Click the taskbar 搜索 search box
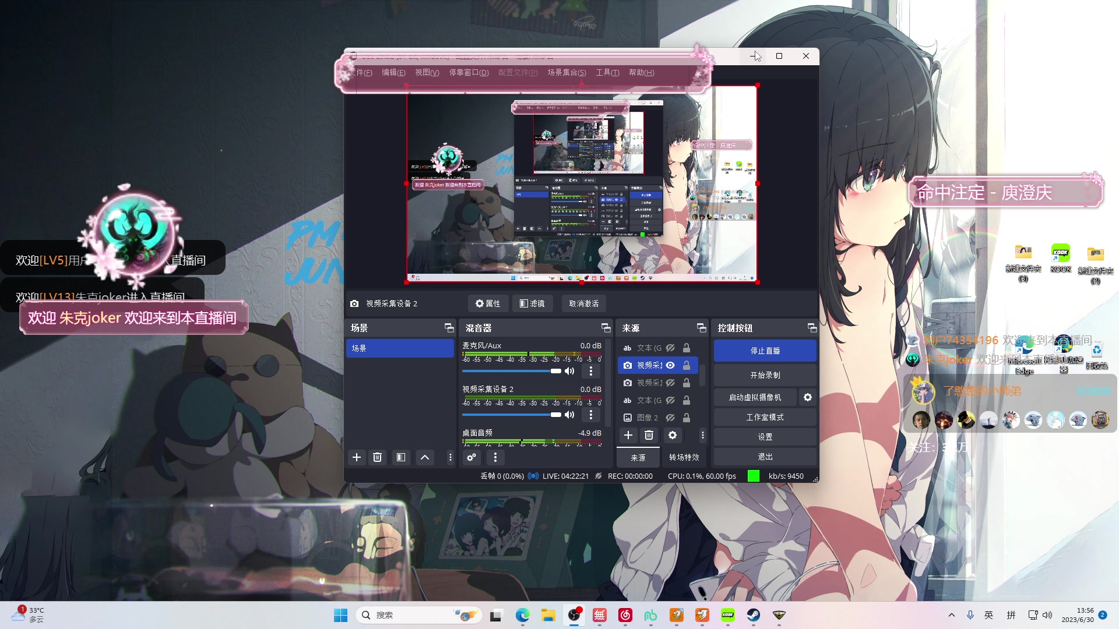Screen dimensions: 1119x629 pyautogui.click(x=418, y=615)
